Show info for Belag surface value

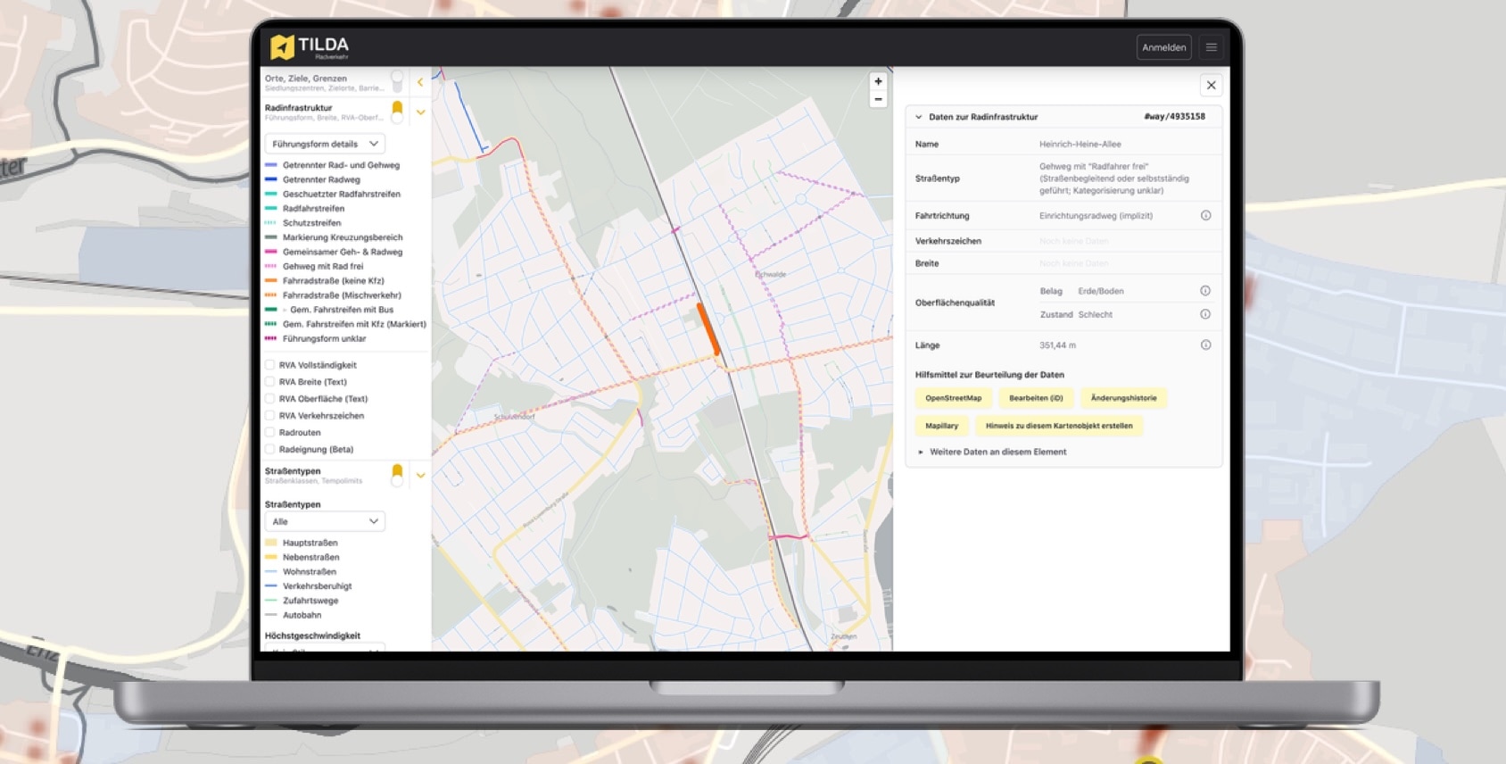point(1205,291)
